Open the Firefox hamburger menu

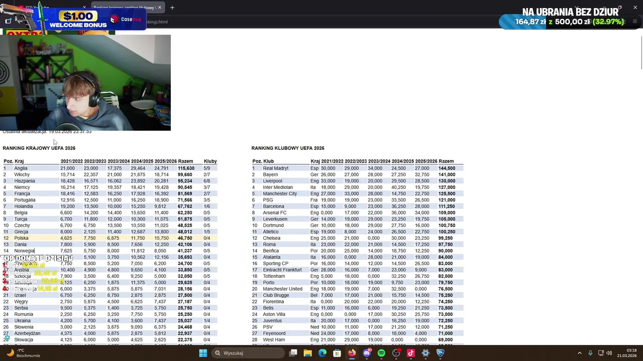[635, 22]
